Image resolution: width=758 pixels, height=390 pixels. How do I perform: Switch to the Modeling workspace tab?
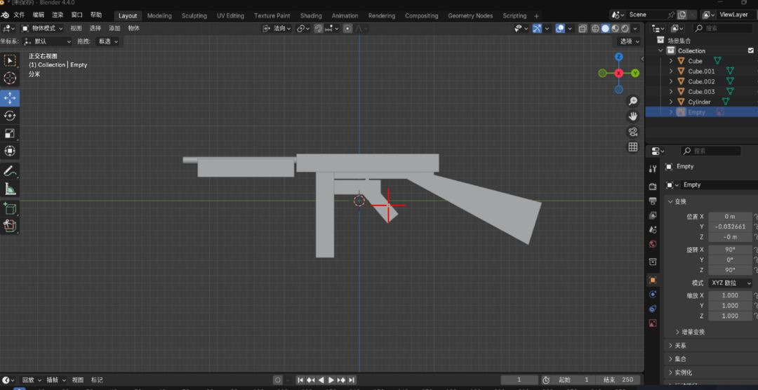click(159, 16)
